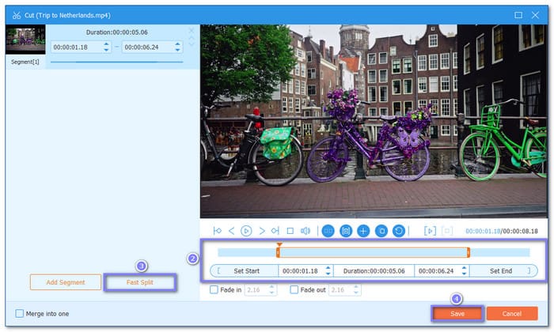Click the Fast Split button
Image resolution: width=554 pixels, height=332 pixels.
coord(139,282)
